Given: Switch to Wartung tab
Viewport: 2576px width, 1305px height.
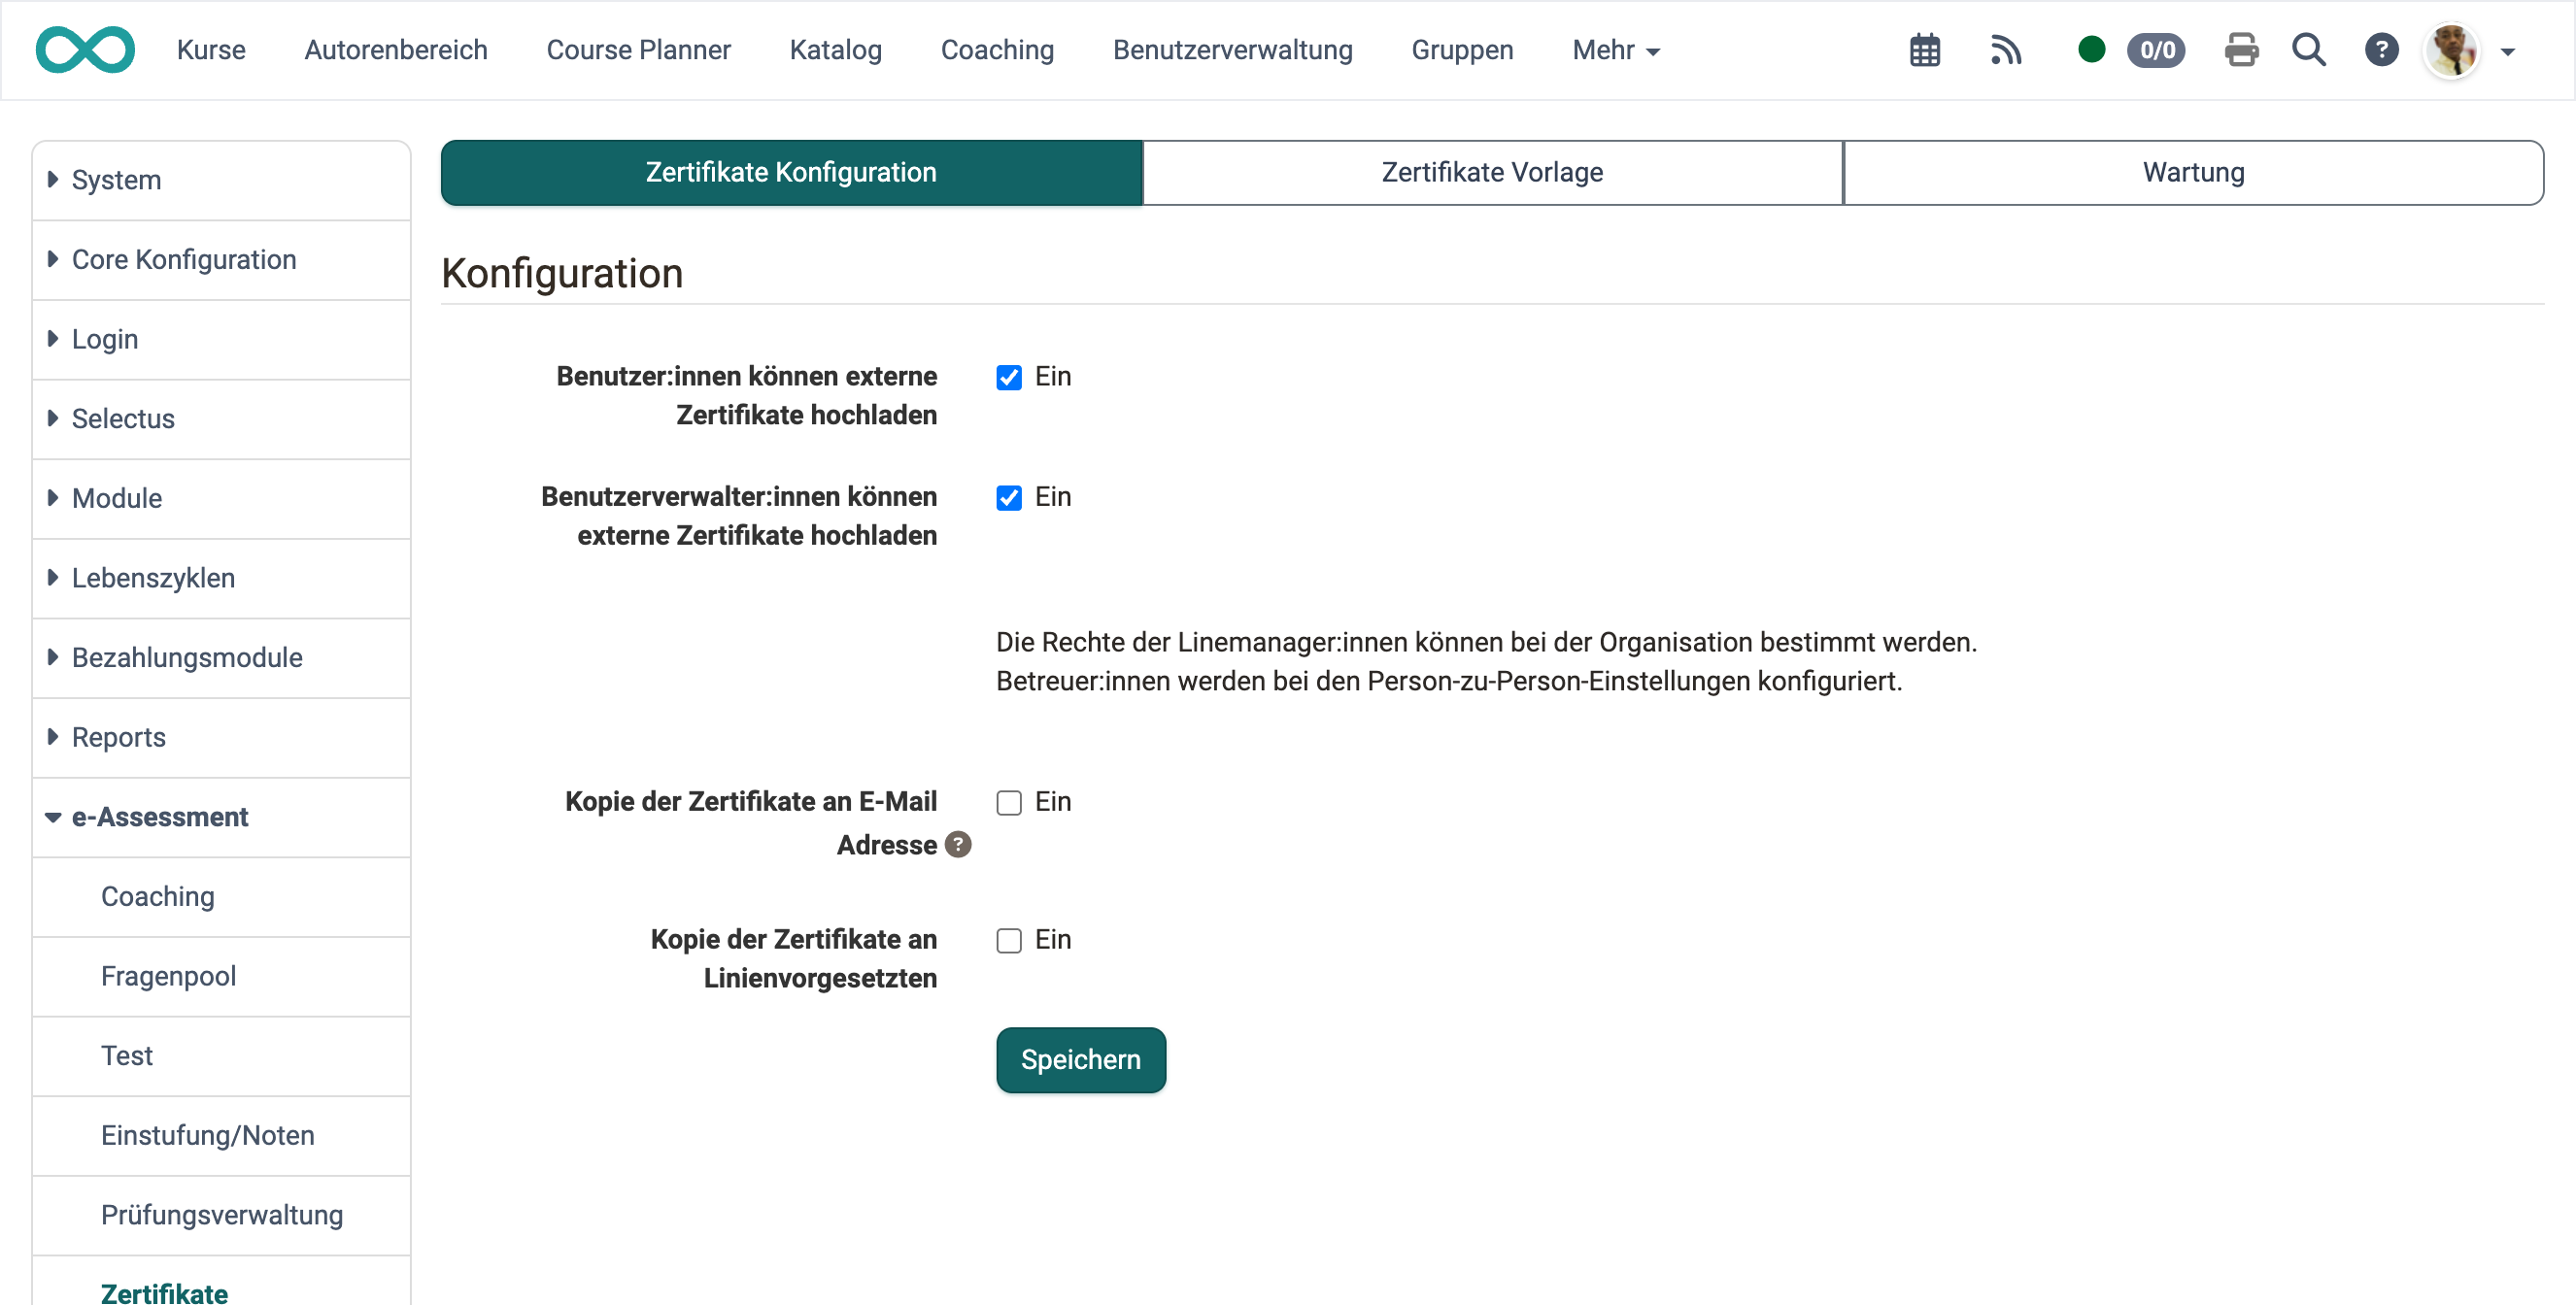Looking at the screenshot, I should [x=2193, y=172].
